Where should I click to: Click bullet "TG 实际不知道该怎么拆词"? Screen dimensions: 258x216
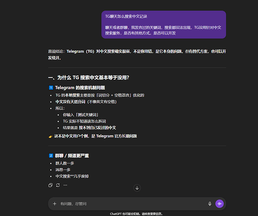(x=85, y=121)
